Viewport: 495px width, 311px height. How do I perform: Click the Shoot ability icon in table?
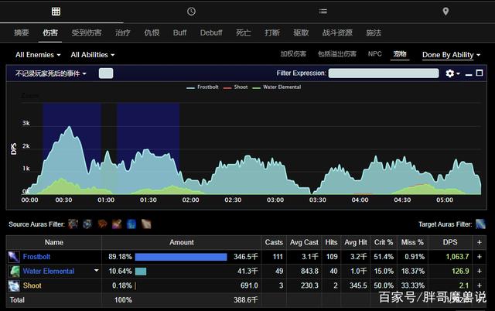pos(14,285)
